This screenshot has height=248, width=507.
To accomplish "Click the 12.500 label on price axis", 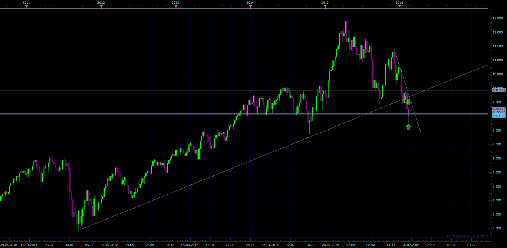I will [x=497, y=18].
